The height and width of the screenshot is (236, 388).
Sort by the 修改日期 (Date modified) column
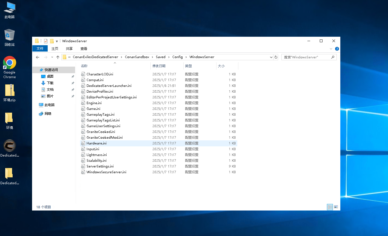[x=167, y=66]
